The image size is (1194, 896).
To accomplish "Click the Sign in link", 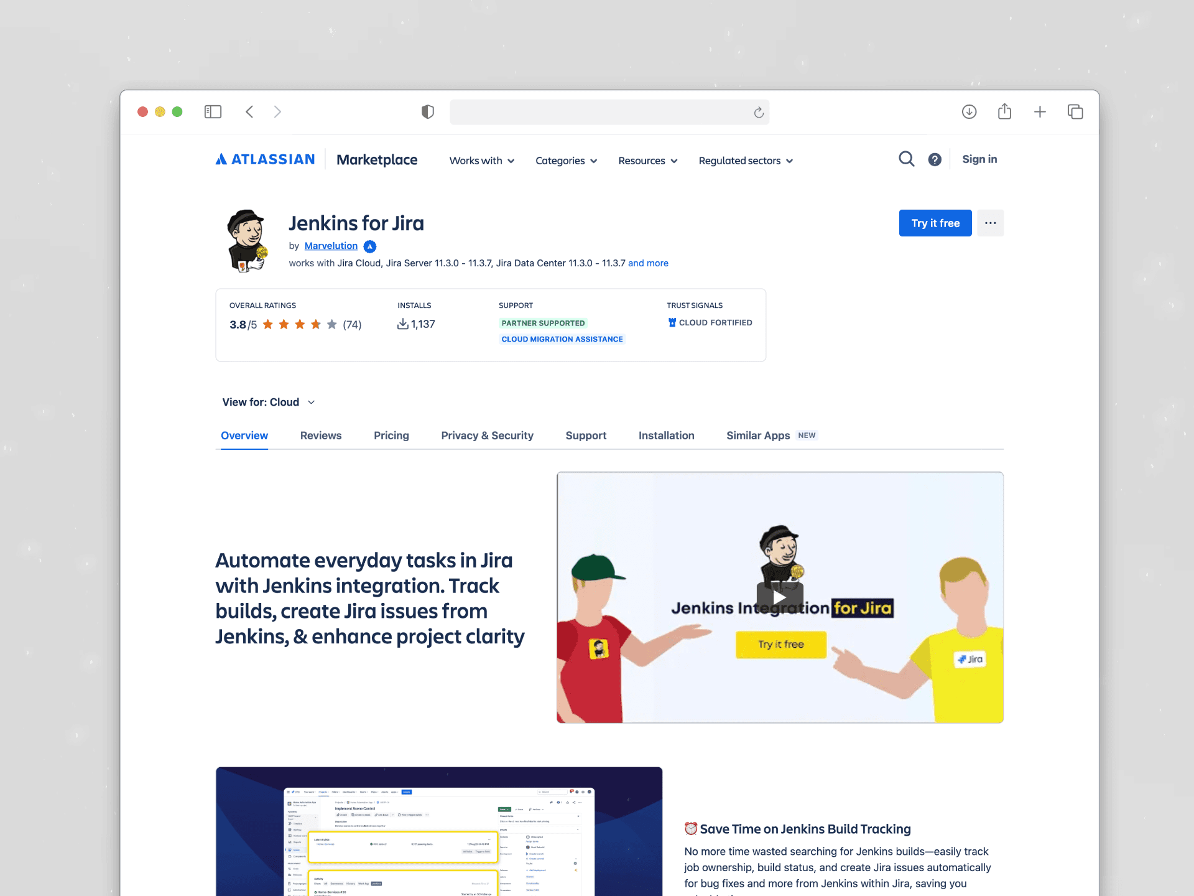I will click(979, 159).
